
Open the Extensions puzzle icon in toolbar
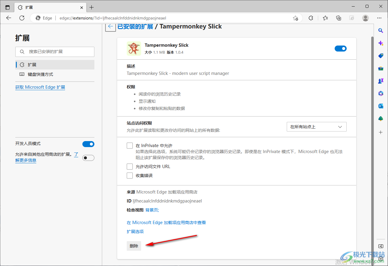click(x=311, y=18)
